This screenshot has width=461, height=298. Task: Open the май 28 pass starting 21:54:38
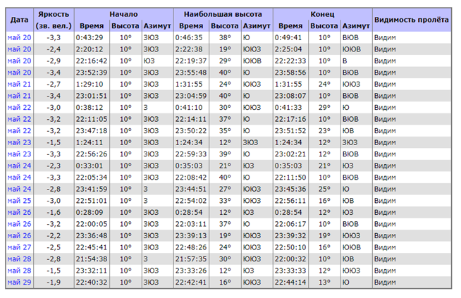point(19,259)
